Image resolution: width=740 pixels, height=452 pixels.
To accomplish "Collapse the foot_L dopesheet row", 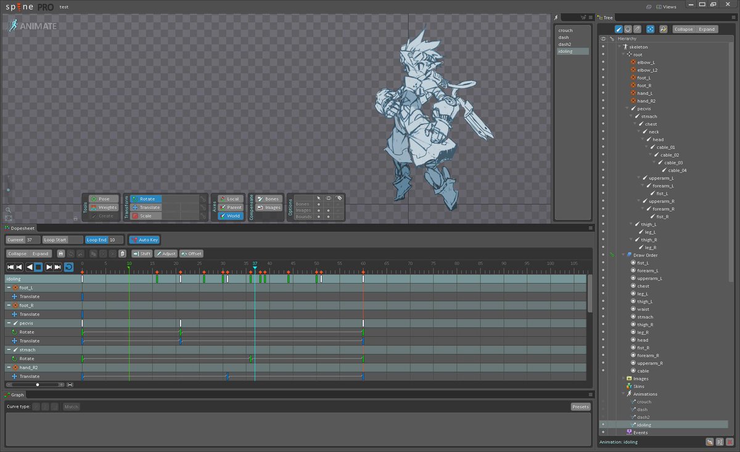I will [x=9, y=288].
